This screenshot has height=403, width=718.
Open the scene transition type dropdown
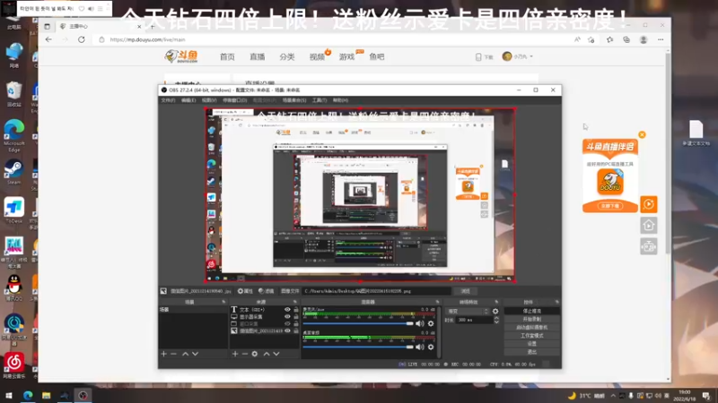[x=468, y=311]
